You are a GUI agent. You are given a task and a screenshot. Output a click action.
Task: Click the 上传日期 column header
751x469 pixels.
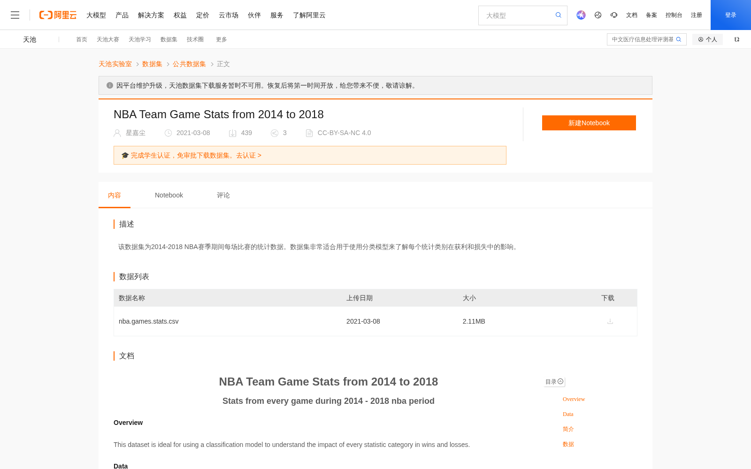(360, 298)
